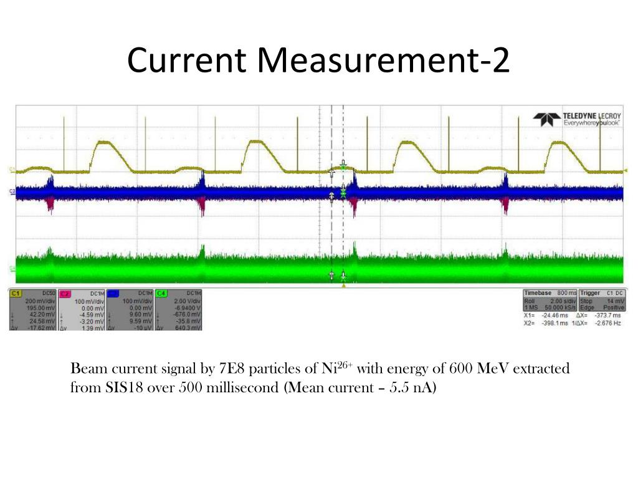Click the Roll mode label
The height and width of the screenshot is (479, 638).
point(530,301)
